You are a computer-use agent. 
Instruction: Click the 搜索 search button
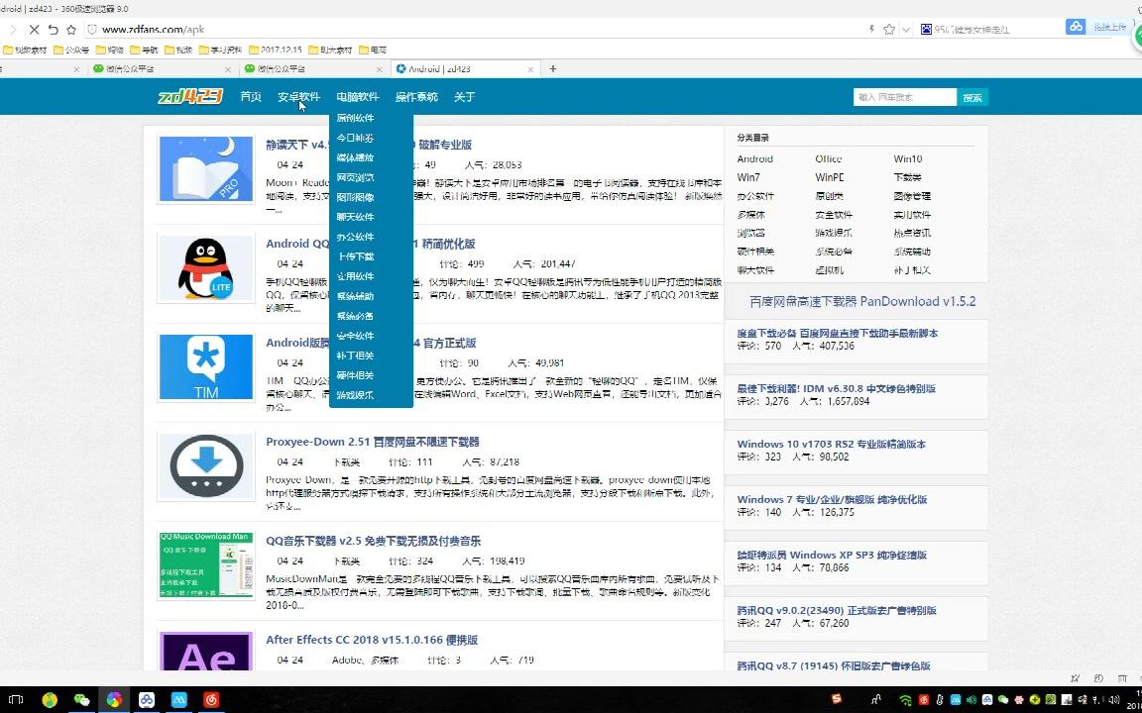(971, 96)
